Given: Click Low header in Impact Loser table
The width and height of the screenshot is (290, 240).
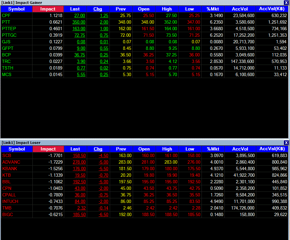Looking at the screenshot, I should tap(190, 149).
